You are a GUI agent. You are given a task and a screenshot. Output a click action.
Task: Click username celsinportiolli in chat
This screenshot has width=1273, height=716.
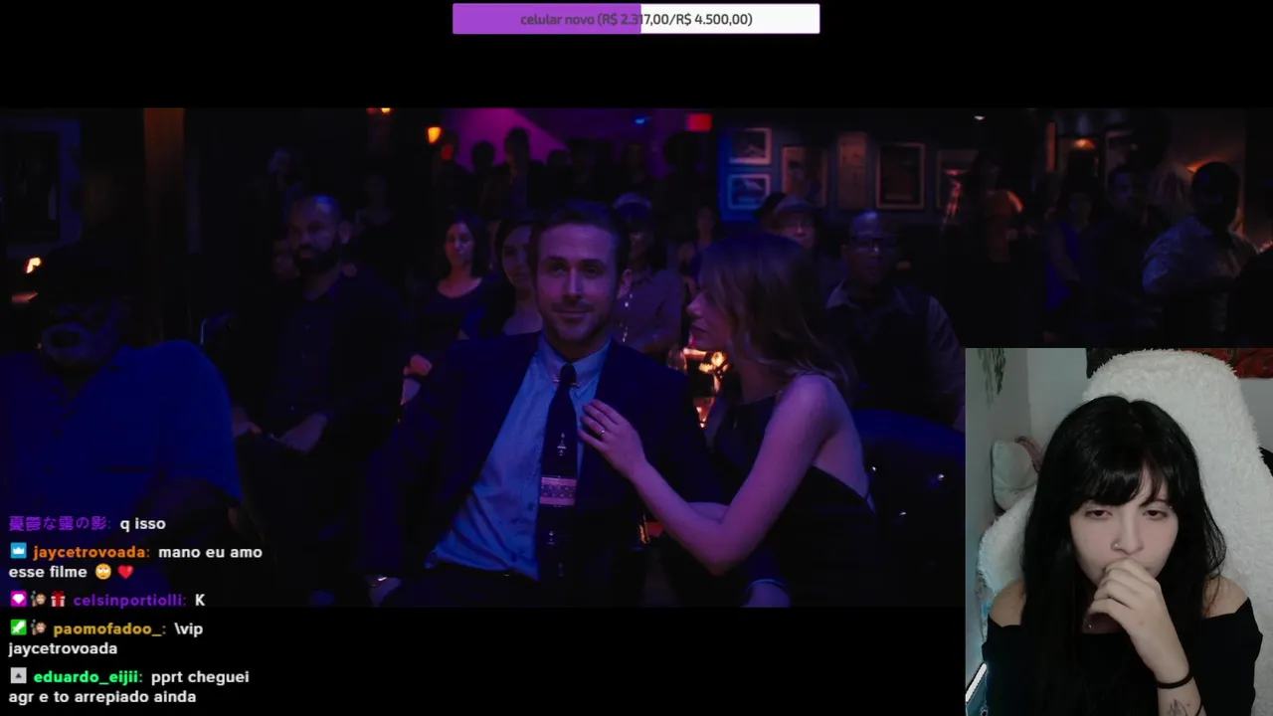coord(128,600)
